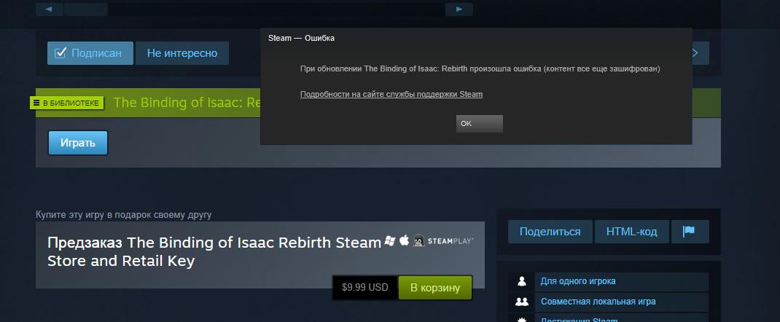Open Steam support details link

click(391, 94)
